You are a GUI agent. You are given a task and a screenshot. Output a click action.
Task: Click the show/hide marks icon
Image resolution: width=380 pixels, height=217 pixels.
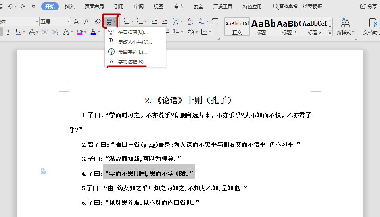(202, 21)
